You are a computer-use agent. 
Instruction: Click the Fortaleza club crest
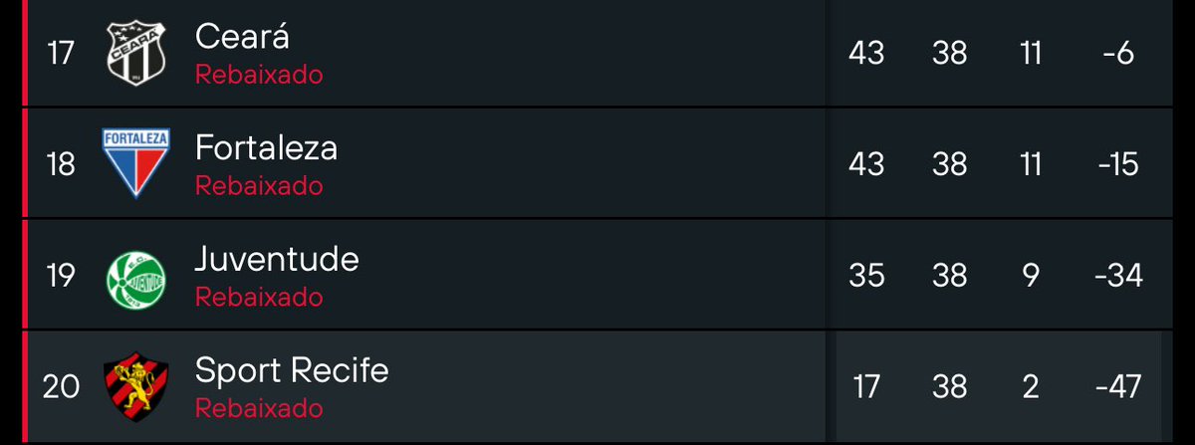point(135,162)
